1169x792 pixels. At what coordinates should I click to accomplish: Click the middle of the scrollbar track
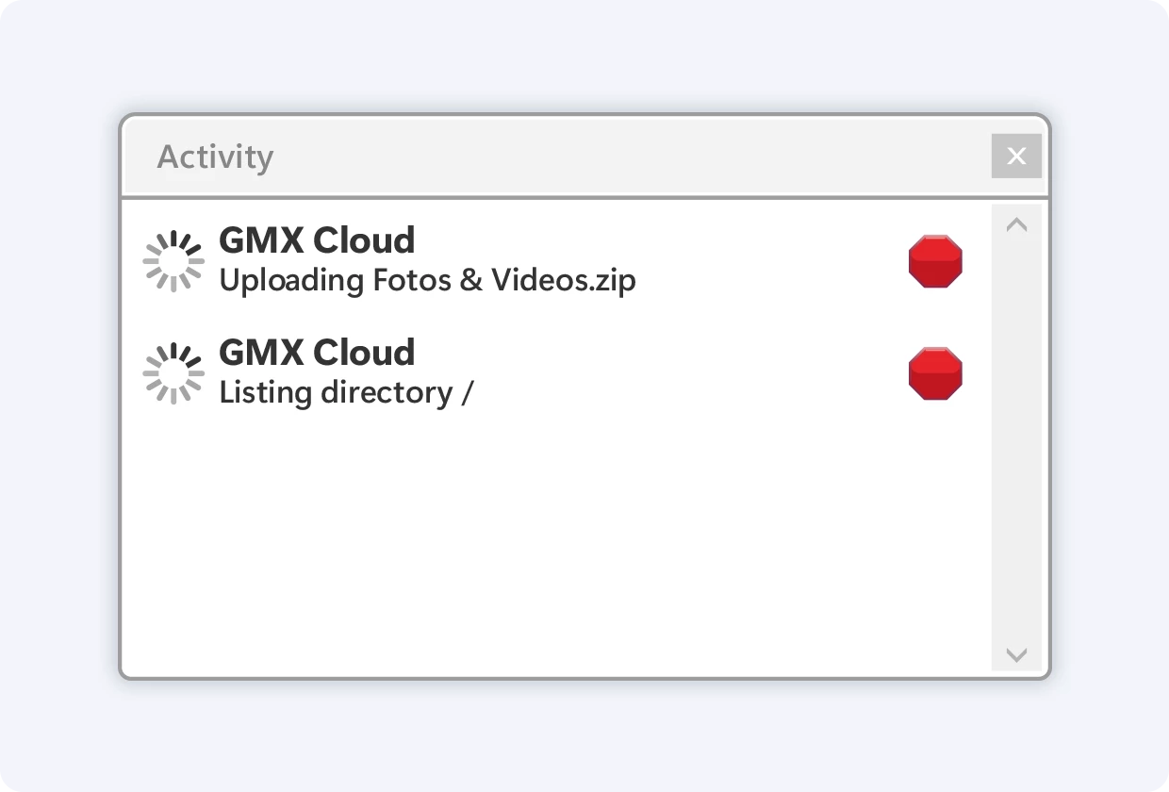click(x=1016, y=438)
